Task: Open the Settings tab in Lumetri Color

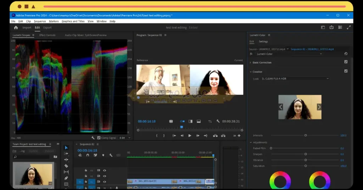Action: pyautogui.click(x=263, y=41)
